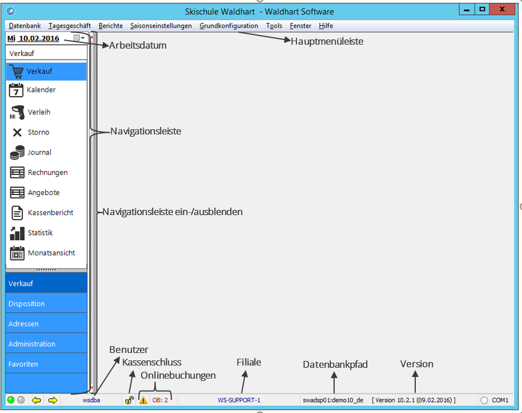Click the gray status light
522x413 pixels.
pos(21,400)
